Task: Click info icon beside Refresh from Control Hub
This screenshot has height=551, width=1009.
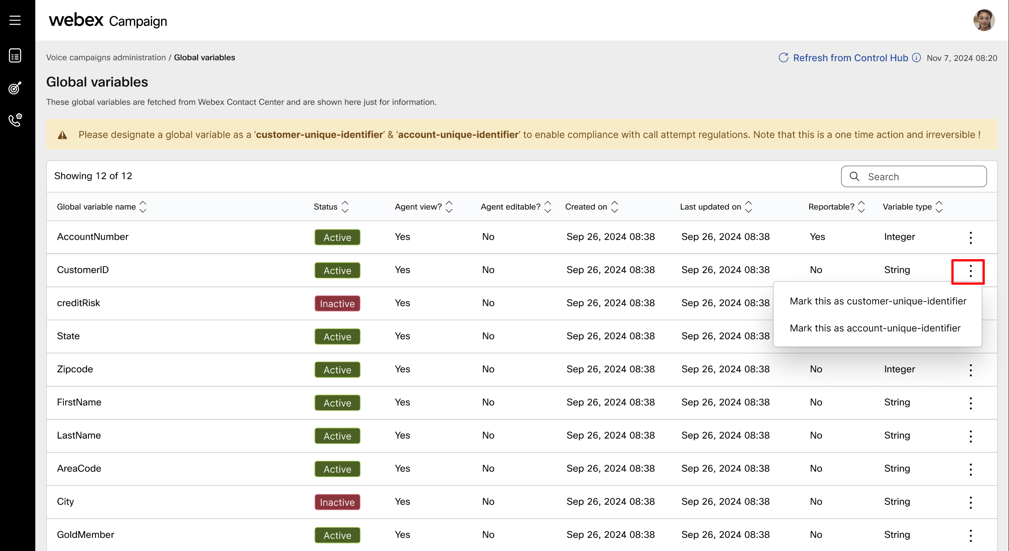Action: pos(916,57)
